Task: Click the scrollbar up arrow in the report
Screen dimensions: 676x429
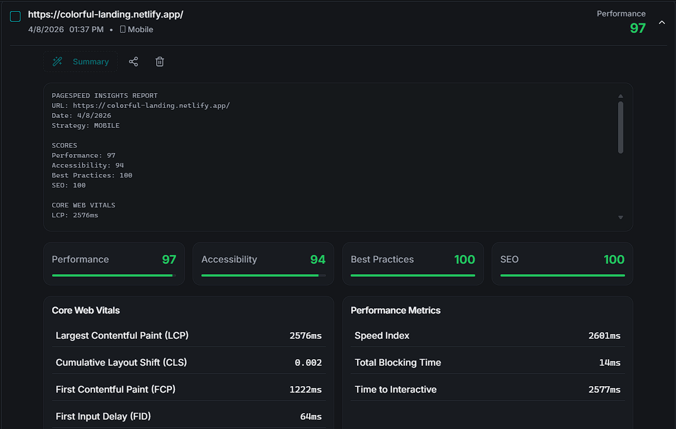Action: (620, 96)
